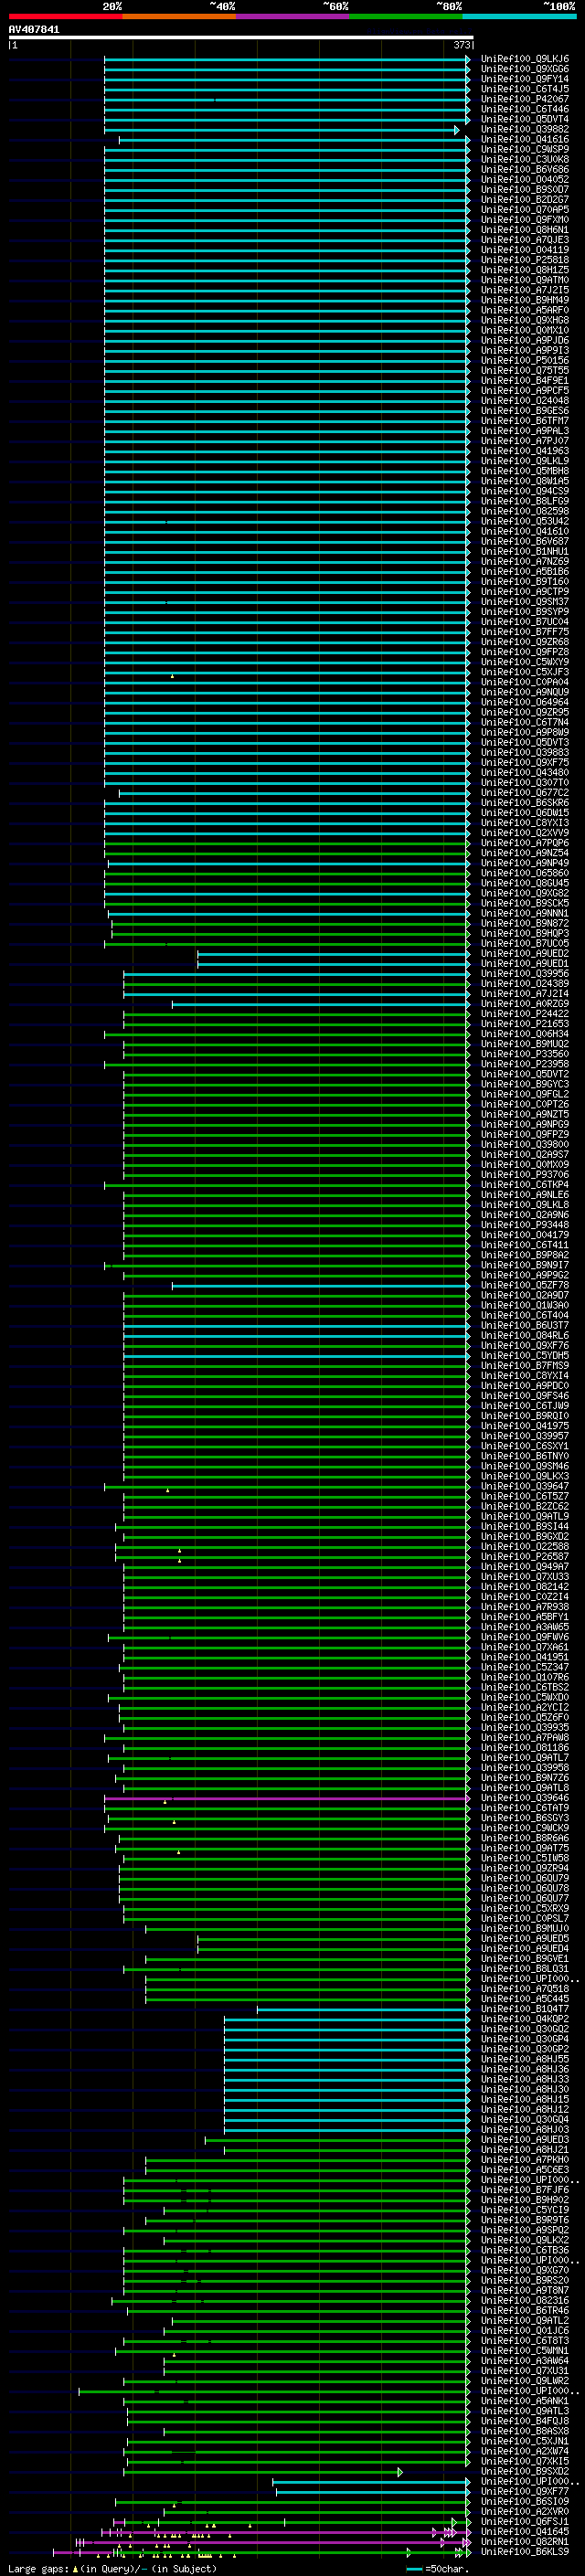Select the UniRef100_P50156 entry
The height and width of the screenshot is (2576, 585).
[x=525, y=360]
